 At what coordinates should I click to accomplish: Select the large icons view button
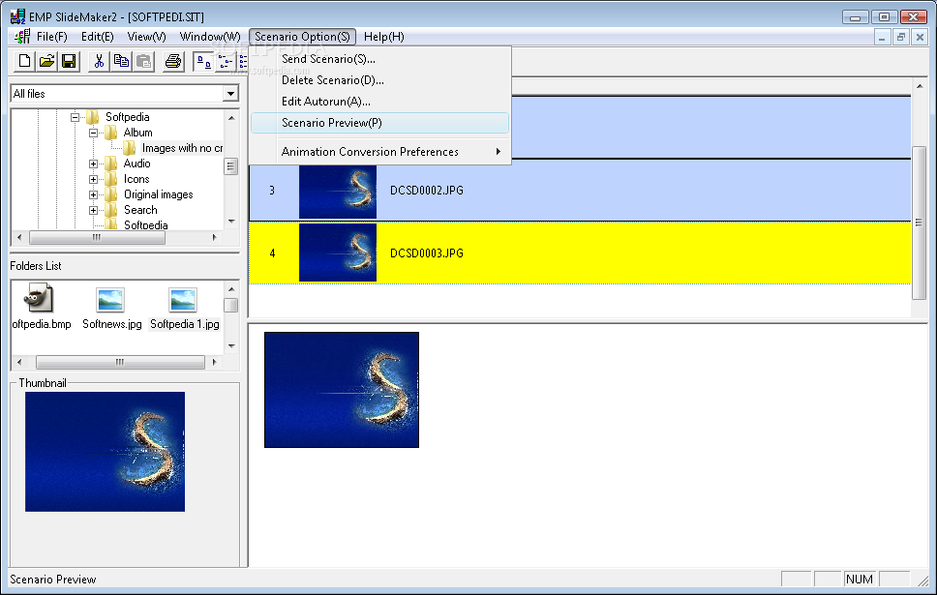point(204,62)
